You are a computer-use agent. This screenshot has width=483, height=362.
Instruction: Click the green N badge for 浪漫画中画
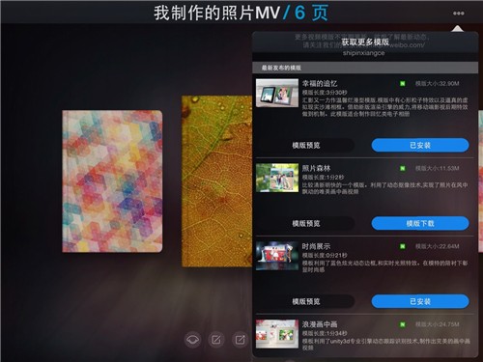coord(403,324)
